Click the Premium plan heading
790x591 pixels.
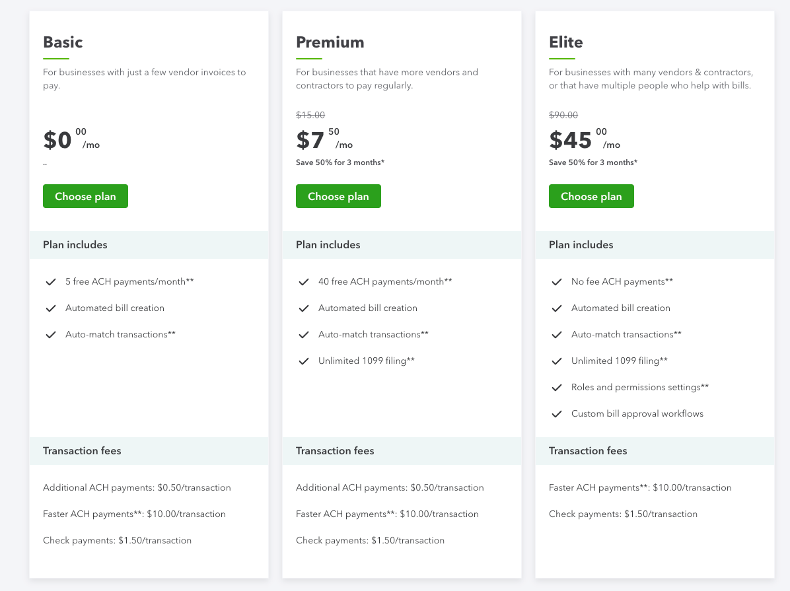[330, 42]
